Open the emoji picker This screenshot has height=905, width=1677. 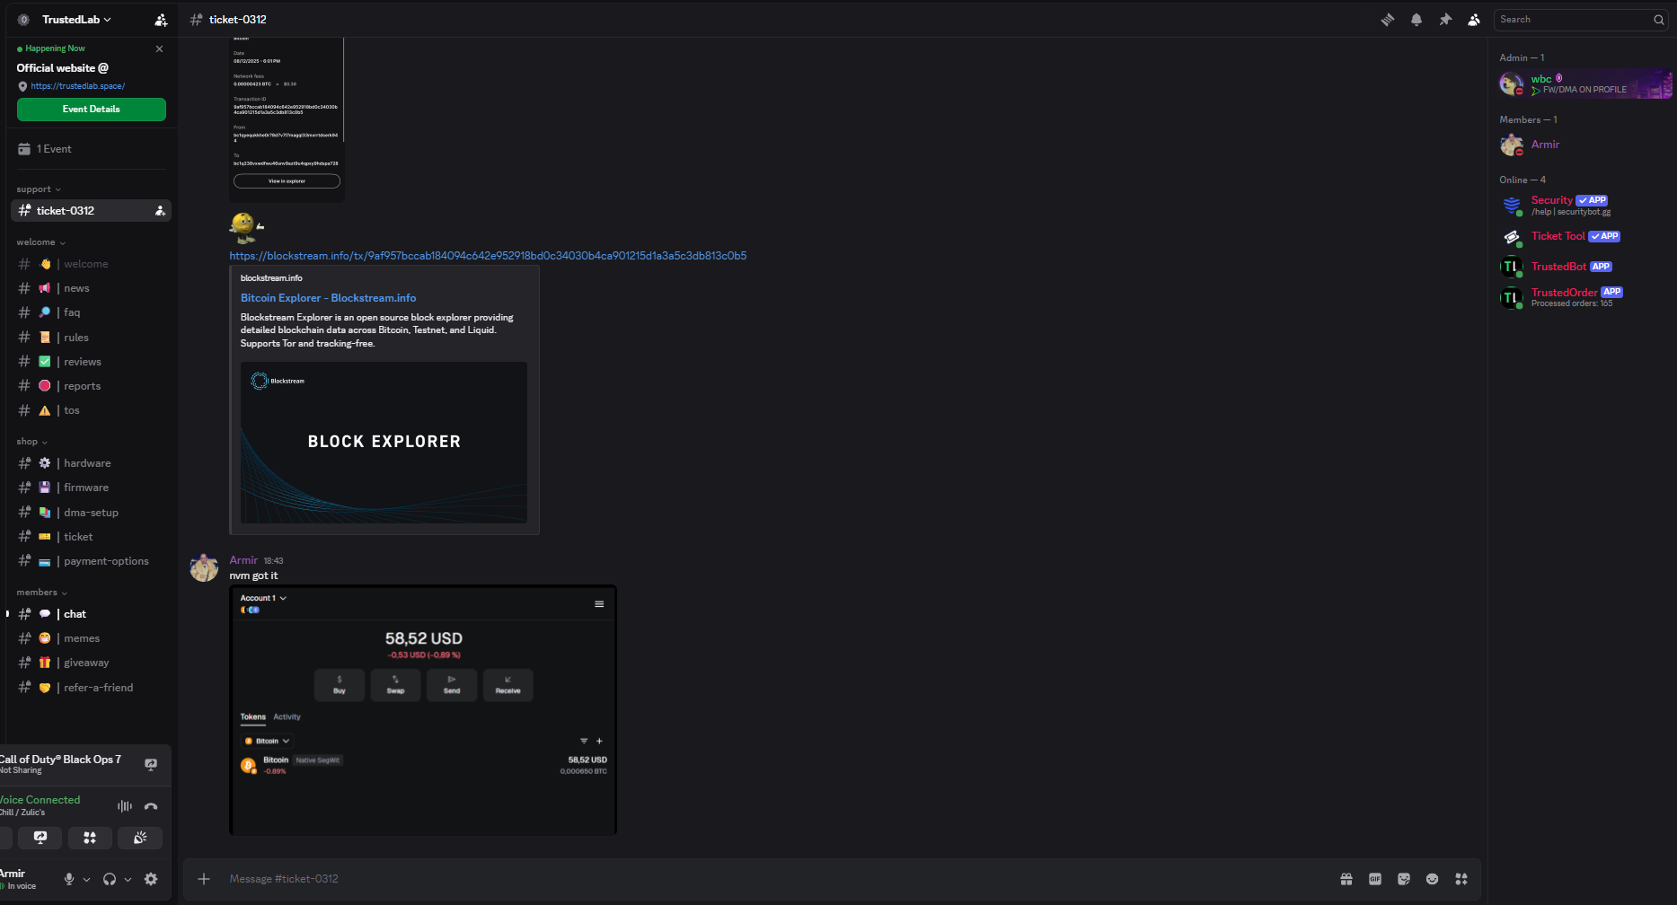coord(1433,879)
